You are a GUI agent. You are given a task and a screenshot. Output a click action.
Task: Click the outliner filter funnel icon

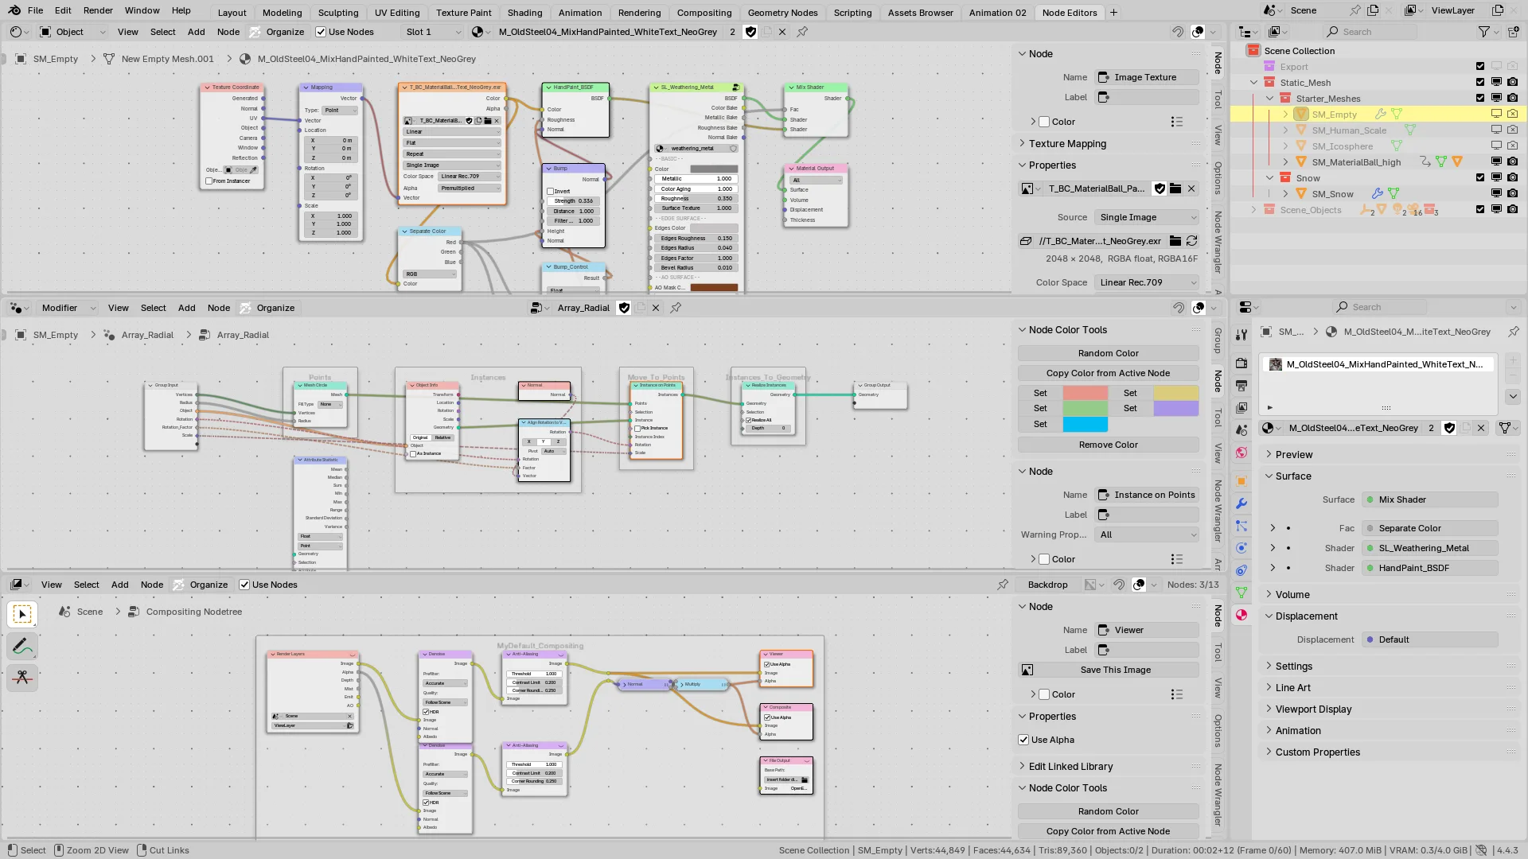(1484, 32)
